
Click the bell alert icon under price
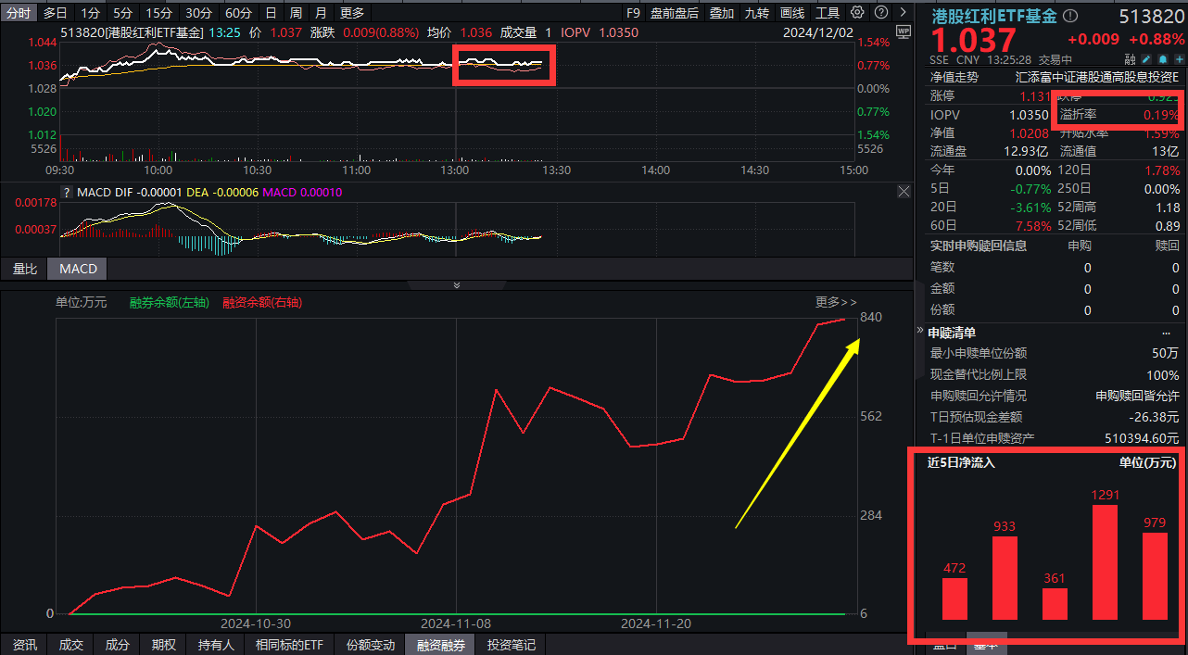coord(1162,59)
